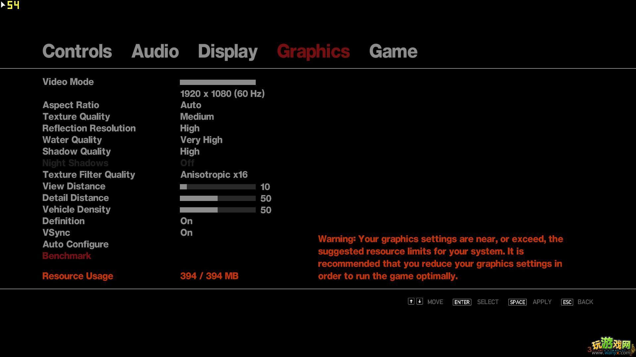Adjust the Detail Distance slider
Screen dimensions: 636x357
click(217, 198)
